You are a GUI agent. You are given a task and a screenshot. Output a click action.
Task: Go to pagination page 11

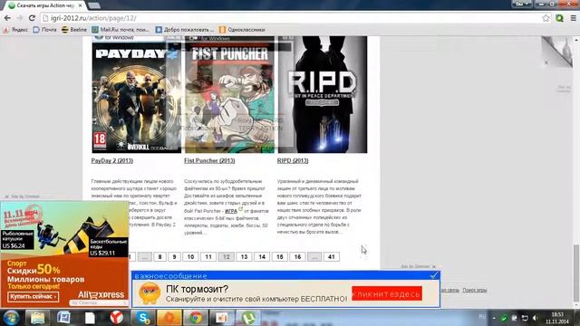pyautogui.click(x=208, y=257)
